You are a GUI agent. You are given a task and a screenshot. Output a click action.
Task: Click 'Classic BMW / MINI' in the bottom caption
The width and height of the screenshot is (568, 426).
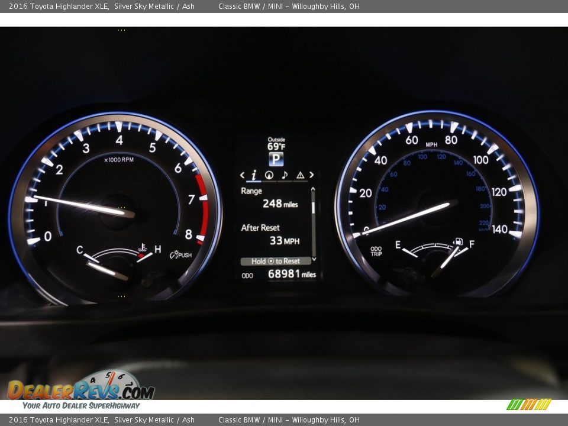click(x=250, y=420)
